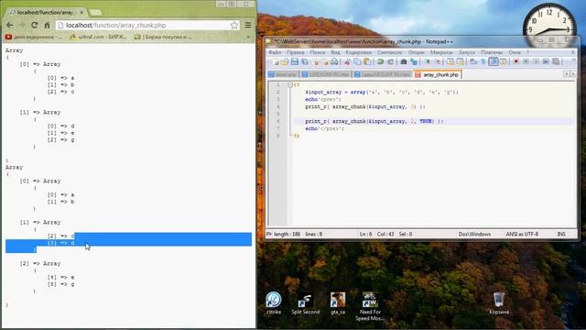The image size is (586, 330).
Task: Toggle synchronized horizontal scrolling icon
Action: pyautogui.click(x=460, y=61)
